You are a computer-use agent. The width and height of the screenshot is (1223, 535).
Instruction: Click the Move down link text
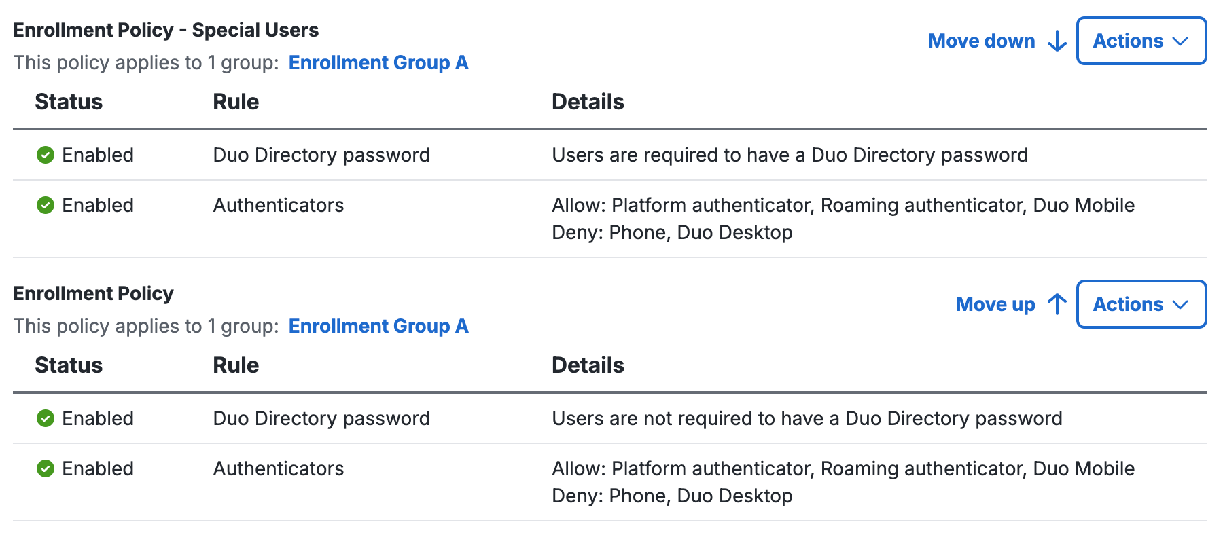click(981, 41)
